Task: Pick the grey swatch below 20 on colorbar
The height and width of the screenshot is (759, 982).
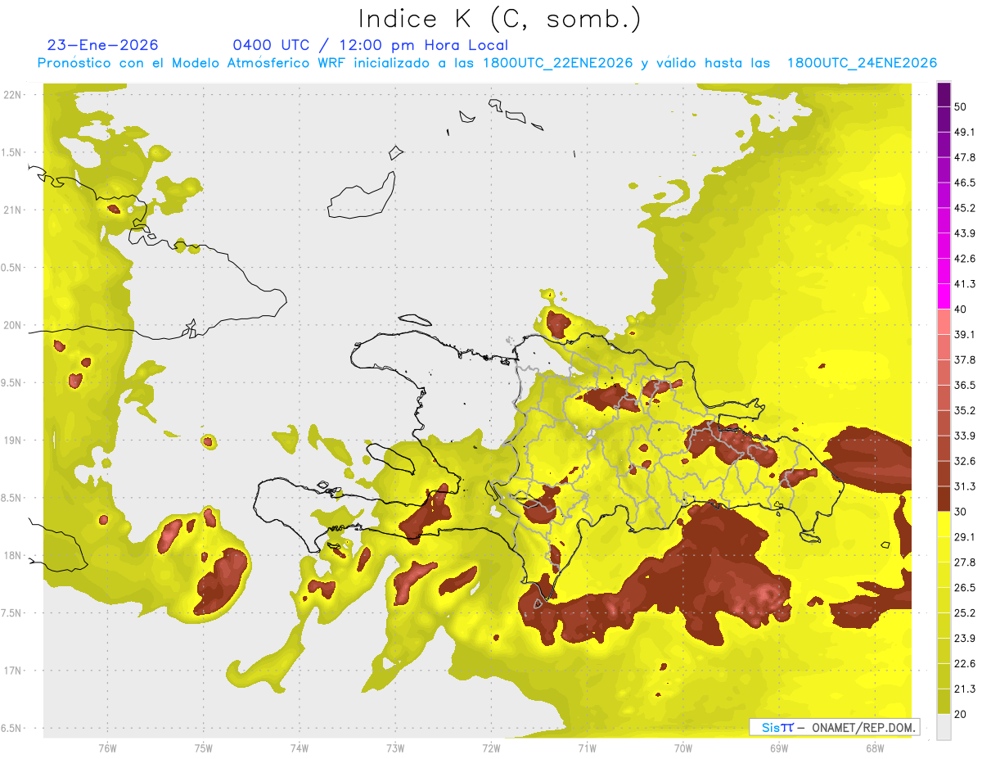Action: pyautogui.click(x=944, y=726)
